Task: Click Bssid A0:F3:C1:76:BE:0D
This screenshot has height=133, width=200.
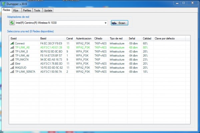Action: (x=51, y=64)
